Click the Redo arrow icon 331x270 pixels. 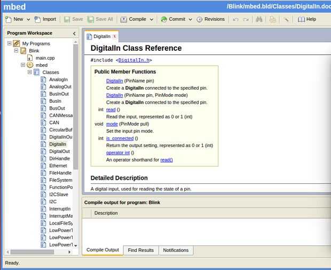(246, 19)
